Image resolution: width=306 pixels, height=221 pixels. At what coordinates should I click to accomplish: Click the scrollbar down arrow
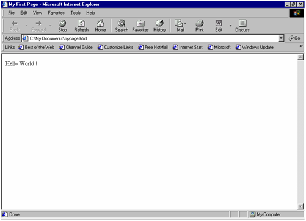click(x=301, y=206)
